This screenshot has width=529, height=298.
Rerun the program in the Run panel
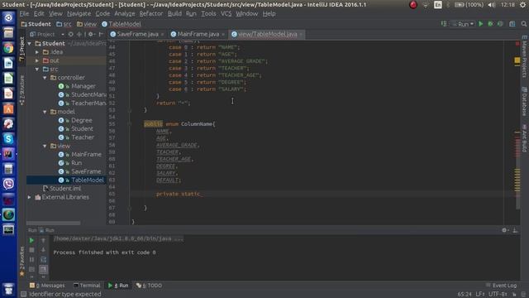click(31, 240)
